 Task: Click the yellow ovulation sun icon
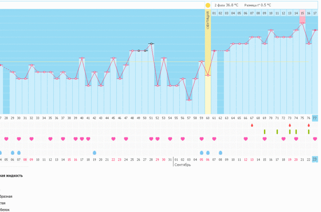(x=208, y=5)
